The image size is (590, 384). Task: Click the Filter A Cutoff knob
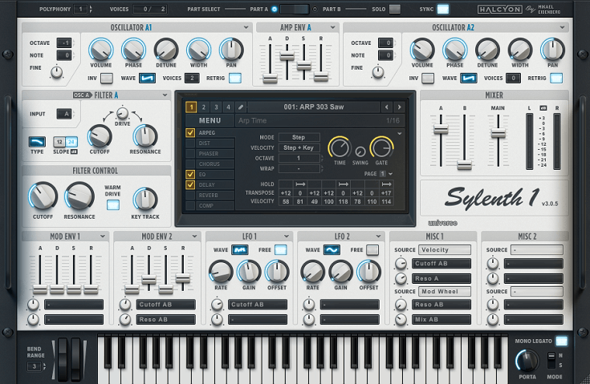click(100, 136)
